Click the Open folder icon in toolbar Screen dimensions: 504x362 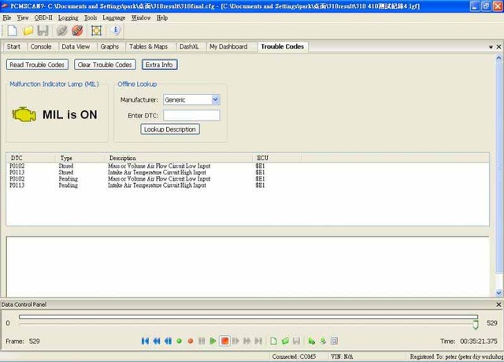[28, 31]
